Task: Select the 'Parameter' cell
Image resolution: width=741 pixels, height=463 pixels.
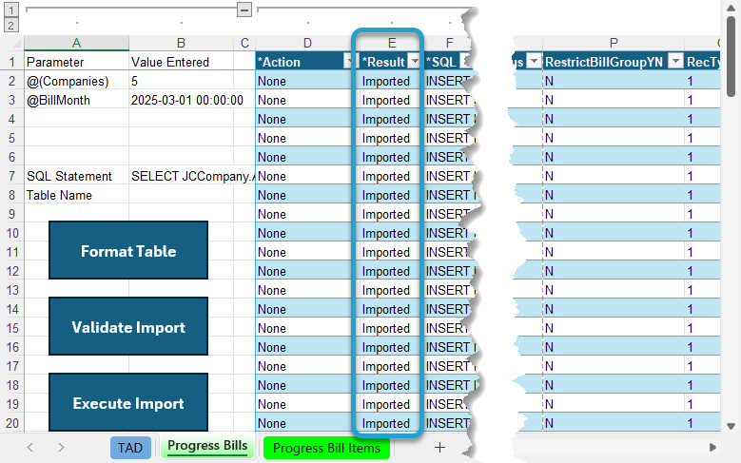Action: coord(76,62)
